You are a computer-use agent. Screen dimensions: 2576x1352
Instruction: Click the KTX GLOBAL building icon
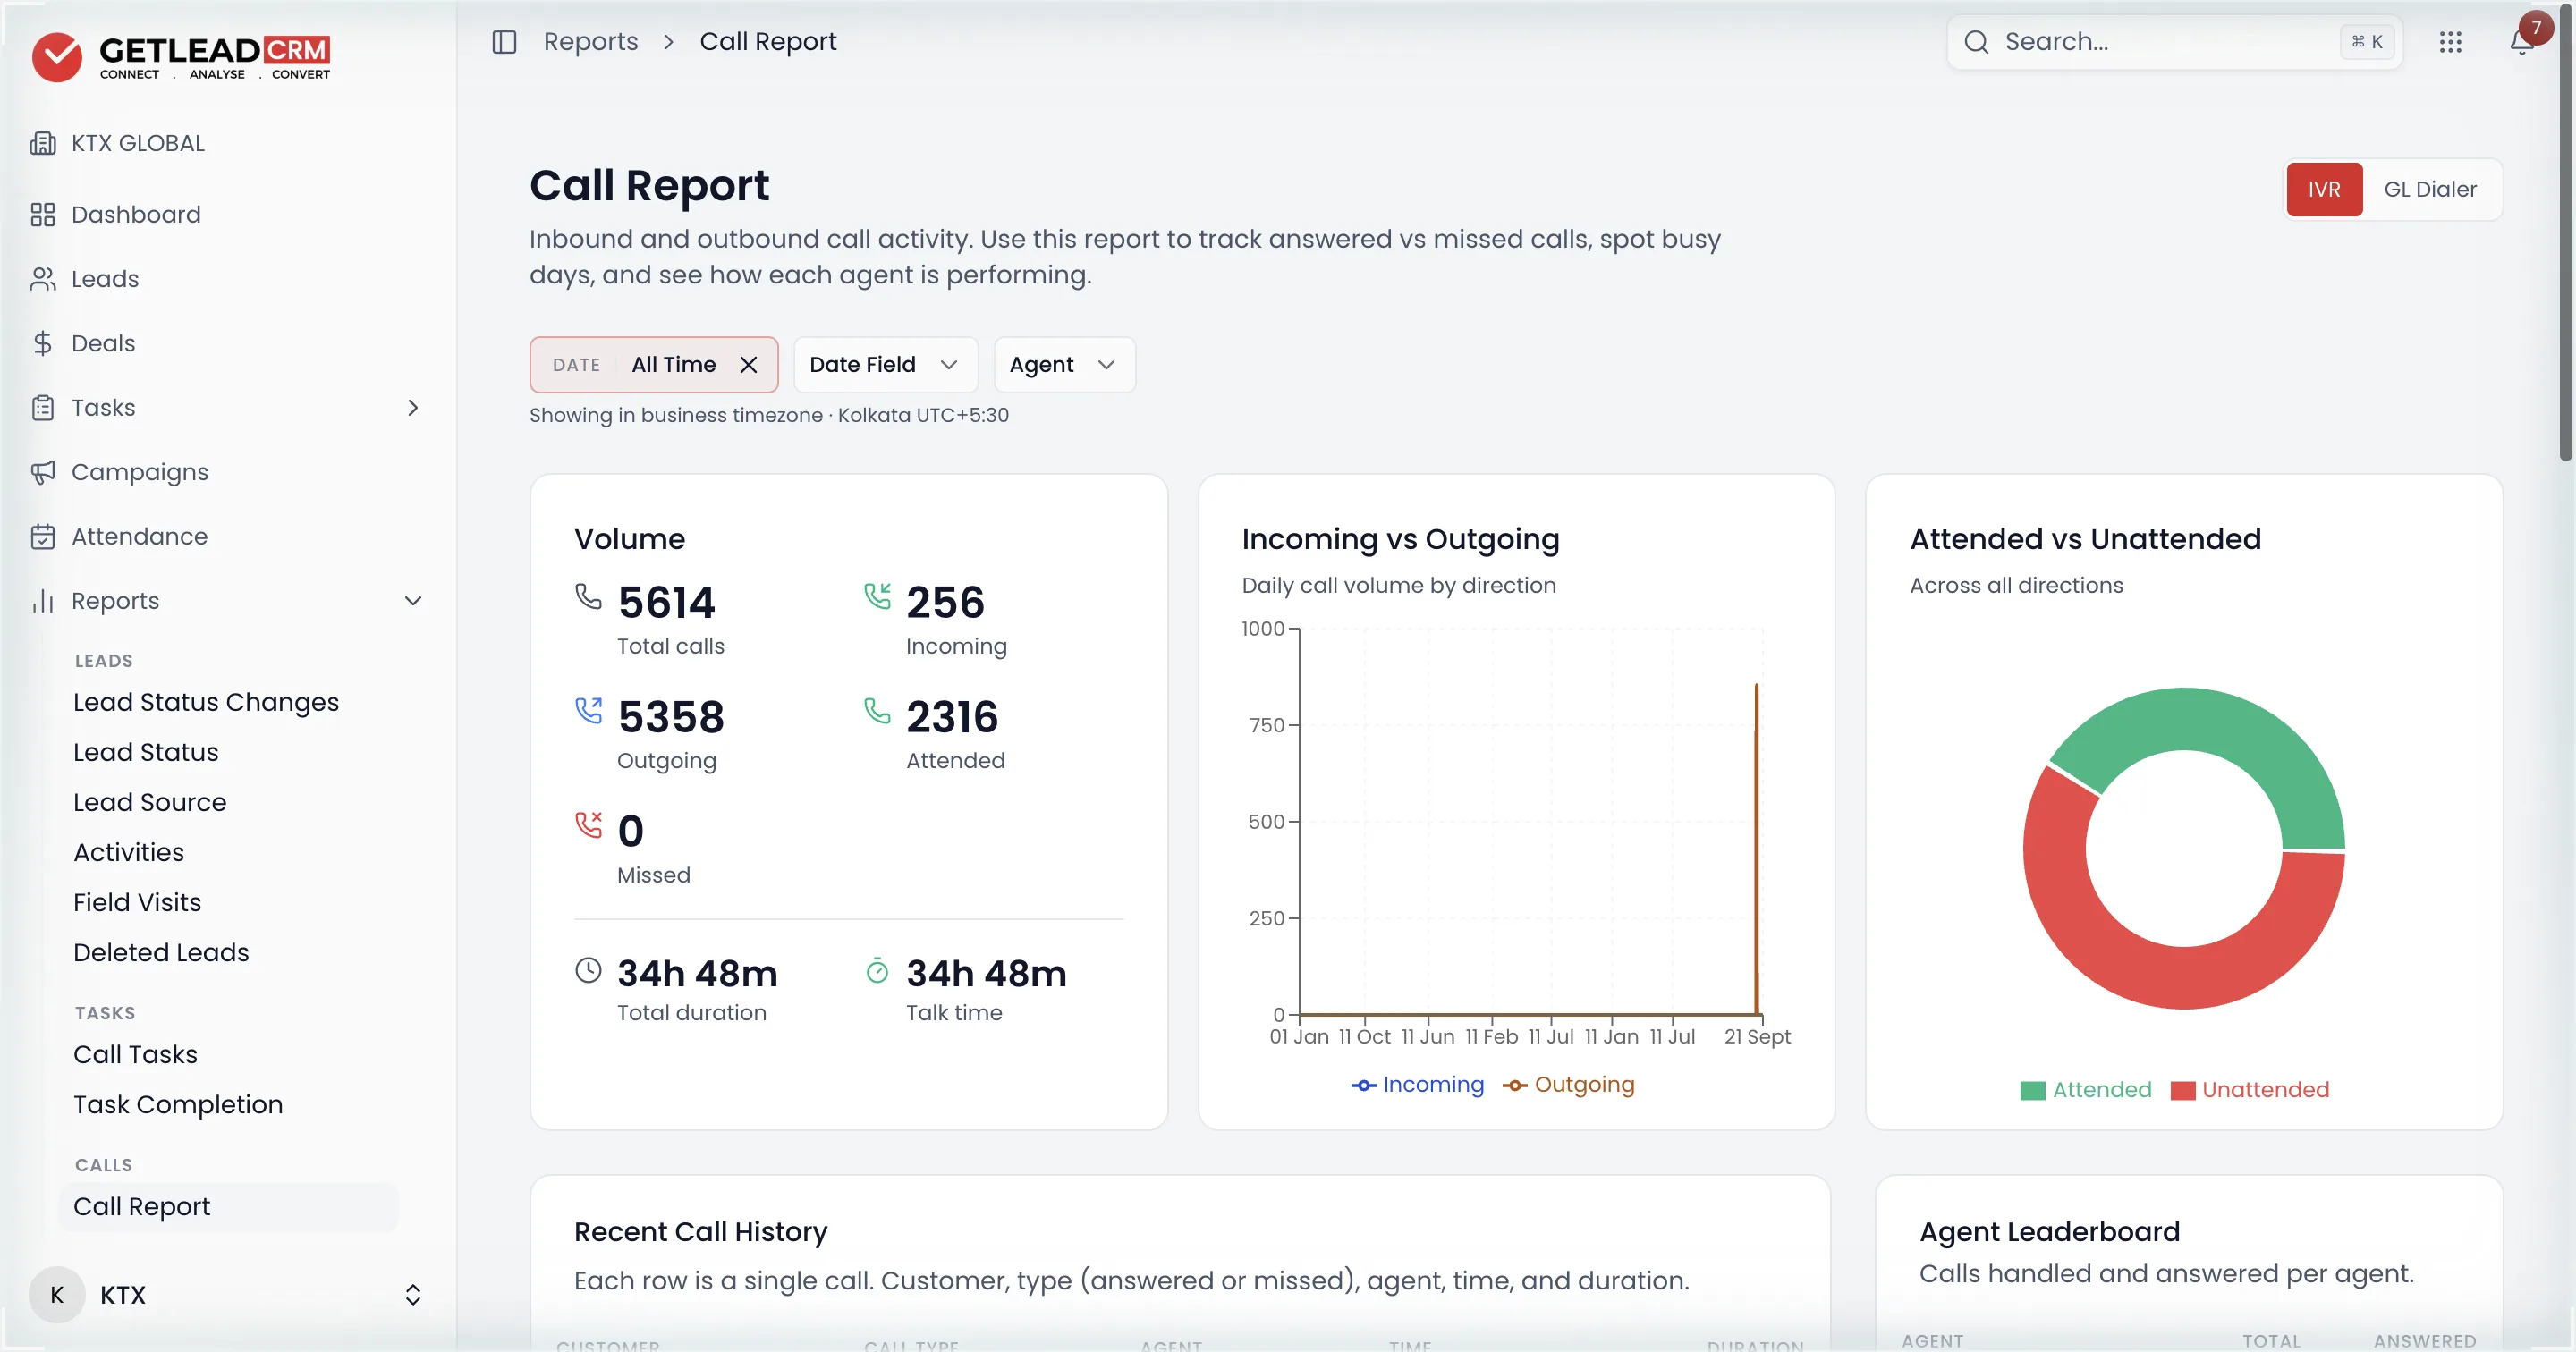[x=42, y=143]
